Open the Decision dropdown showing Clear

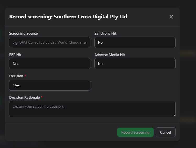(x=50, y=85)
